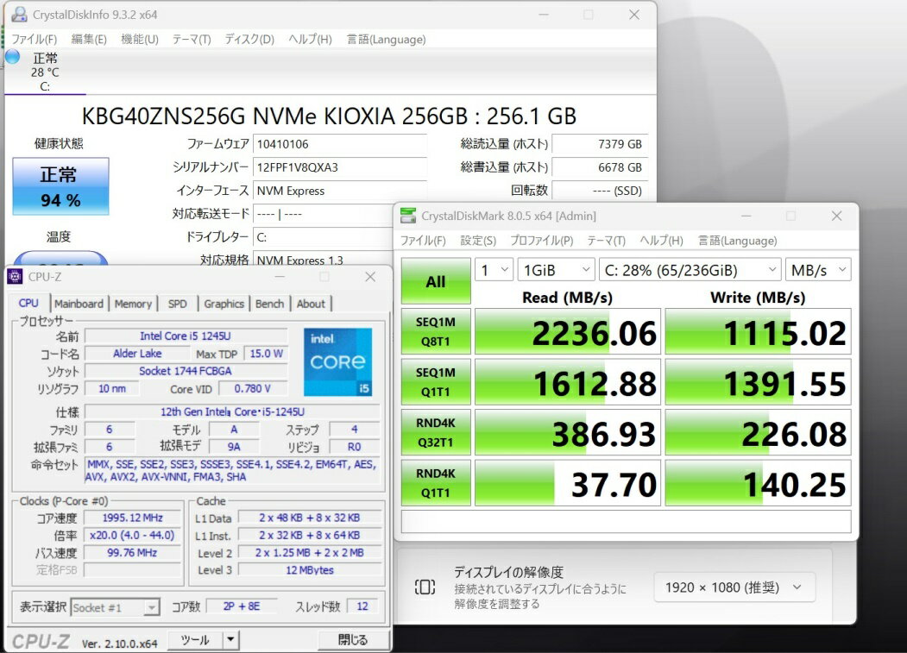Viewport: 907px width, 653px height.
Task: Open the Memory tab in CPU-Z
Action: pos(133,304)
